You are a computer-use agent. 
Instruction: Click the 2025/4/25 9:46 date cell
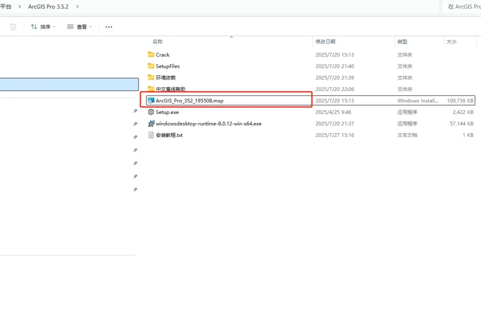(333, 112)
